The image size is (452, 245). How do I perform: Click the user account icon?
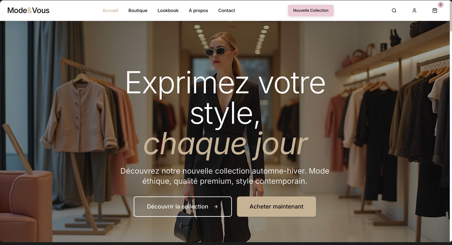click(414, 11)
